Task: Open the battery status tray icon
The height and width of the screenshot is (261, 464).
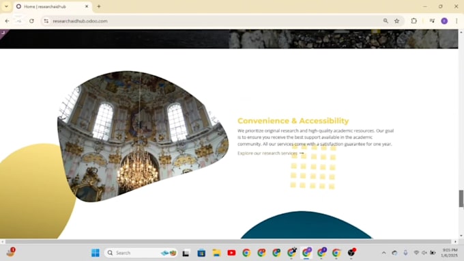Action: click(433, 253)
